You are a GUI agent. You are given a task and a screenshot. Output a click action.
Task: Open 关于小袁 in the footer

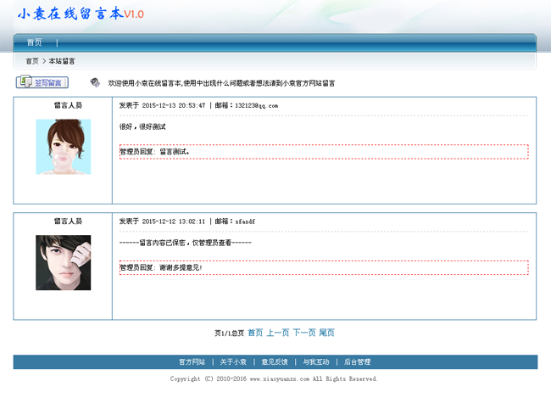point(233,361)
